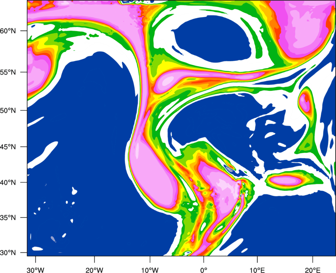Click the 20°W longitude label
The image size is (336, 273).
pos(94,270)
